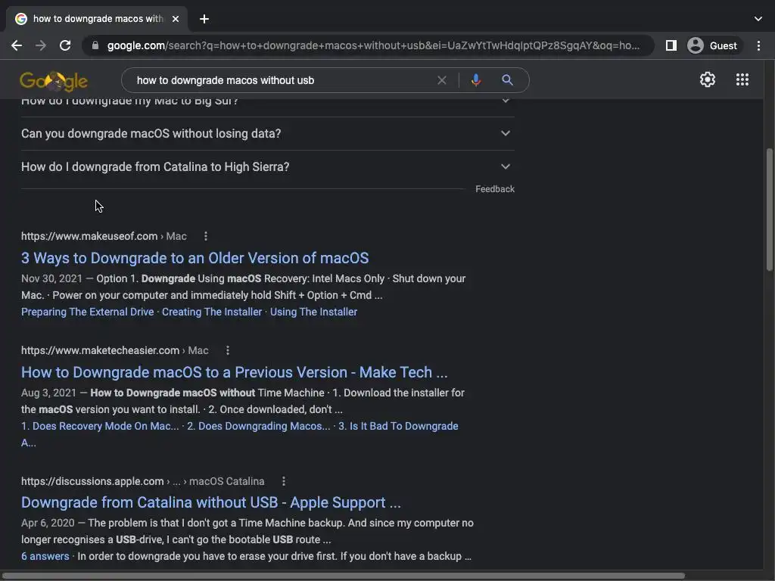The height and width of the screenshot is (581, 775).
Task: Open '3 Ways to Downgrade to an Older Version of macOS'
Action: point(195,258)
